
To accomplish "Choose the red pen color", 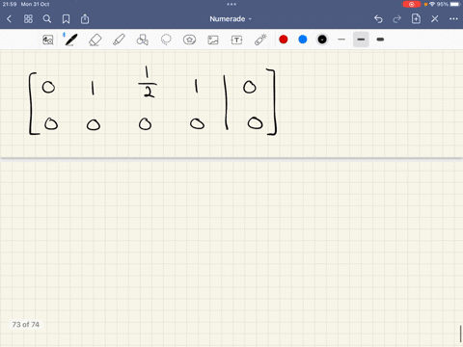I will (x=284, y=40).
